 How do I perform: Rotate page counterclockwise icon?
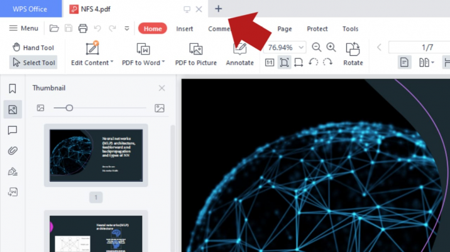[314, 62]
